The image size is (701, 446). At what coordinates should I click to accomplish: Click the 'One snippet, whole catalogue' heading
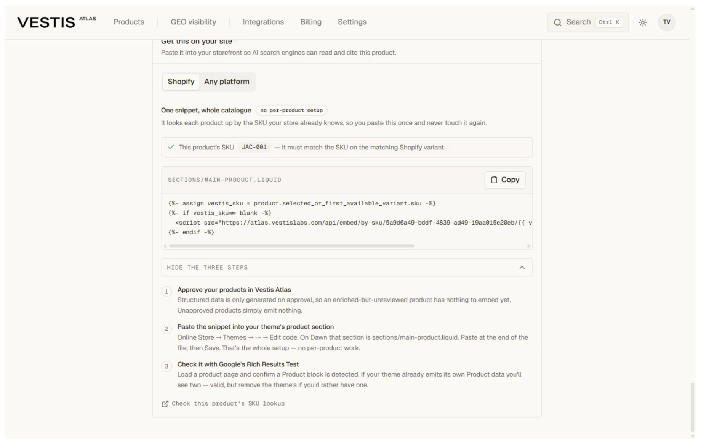pyautogui.click(x=206, y=111)
